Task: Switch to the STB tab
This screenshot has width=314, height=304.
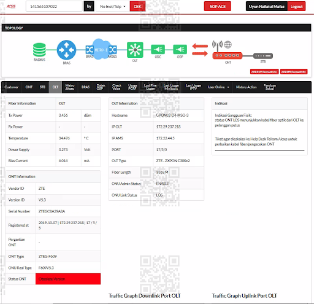Action: tap(42, 87)
